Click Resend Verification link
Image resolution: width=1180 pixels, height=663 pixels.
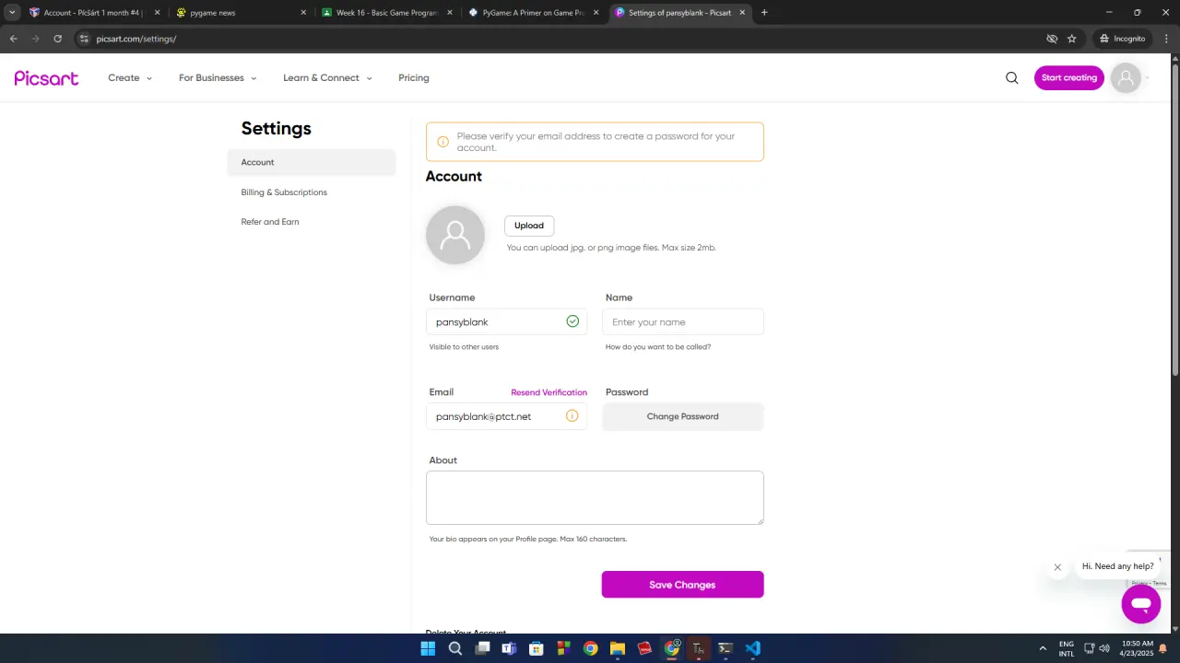click(x=549, y=392)
